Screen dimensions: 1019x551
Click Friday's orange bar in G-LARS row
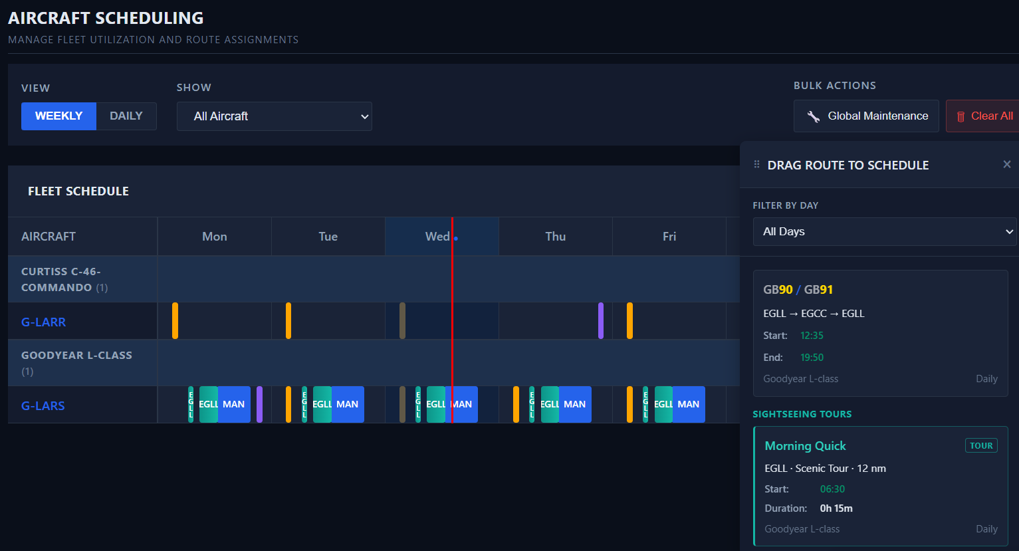pos(629,404)
